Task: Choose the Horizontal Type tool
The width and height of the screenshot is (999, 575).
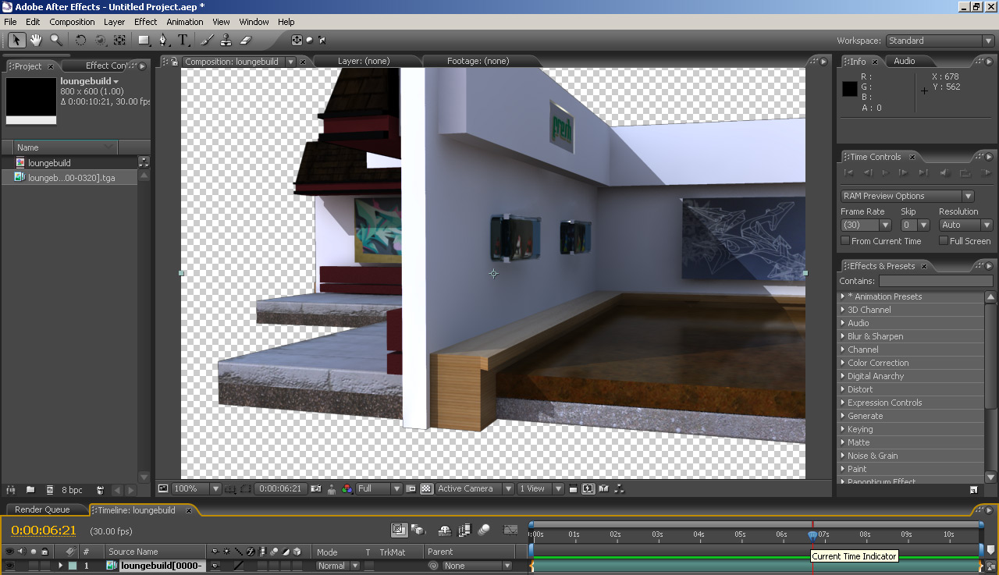Action: tap(183, 40)
